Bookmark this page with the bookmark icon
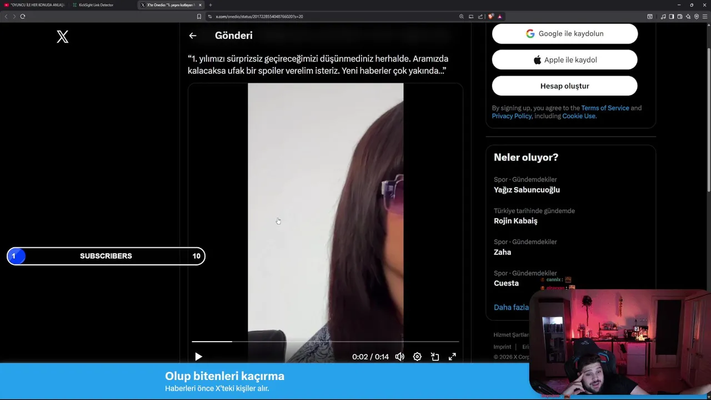Screen dimensions: 711x400 coord(199,16)
